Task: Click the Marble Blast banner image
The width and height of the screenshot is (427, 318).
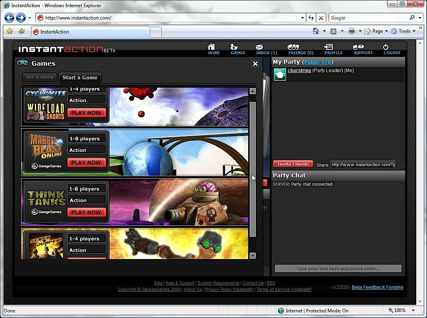Action: coord(178,152)
